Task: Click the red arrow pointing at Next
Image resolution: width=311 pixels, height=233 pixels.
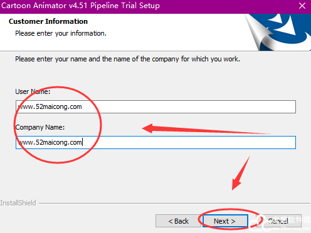Action: pyautogui.click(x=241, y=173)
